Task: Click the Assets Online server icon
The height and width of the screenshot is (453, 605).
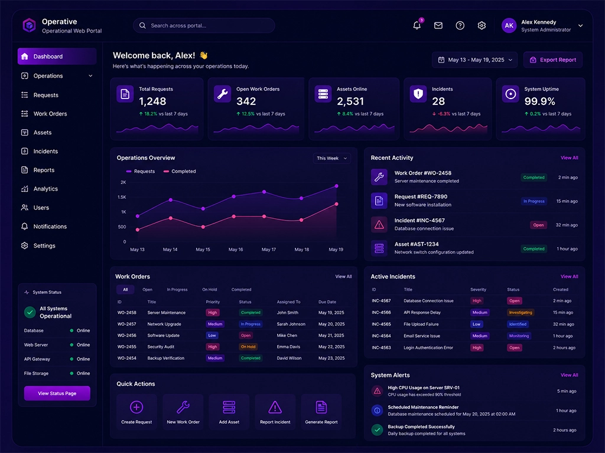Action: pos(323,94)
